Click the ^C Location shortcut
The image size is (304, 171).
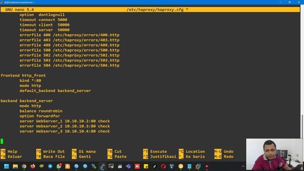click(192, 152)
